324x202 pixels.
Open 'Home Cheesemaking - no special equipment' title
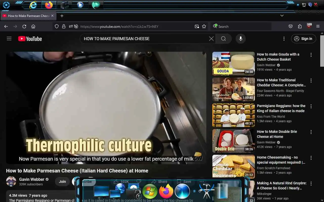point(281,160)
